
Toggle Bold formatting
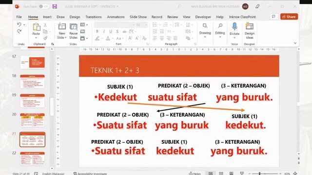97,31
